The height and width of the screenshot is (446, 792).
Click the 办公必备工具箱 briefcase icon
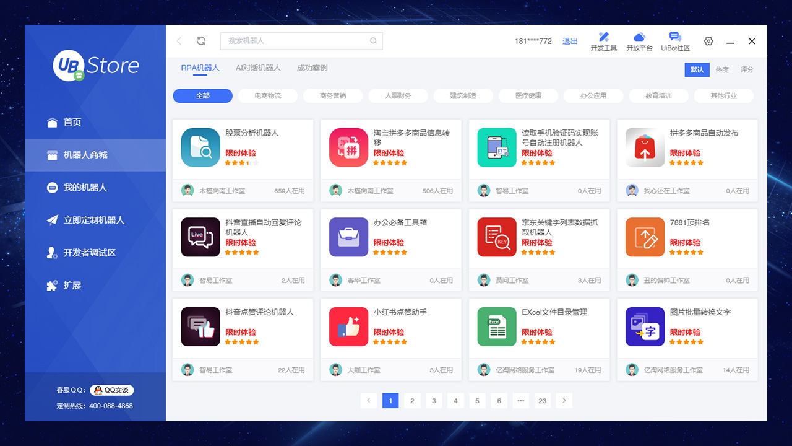coord(348,237)
